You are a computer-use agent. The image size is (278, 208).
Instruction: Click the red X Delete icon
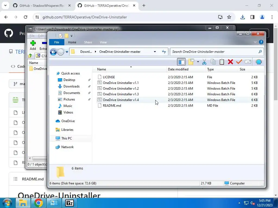[x=230, y=62]
